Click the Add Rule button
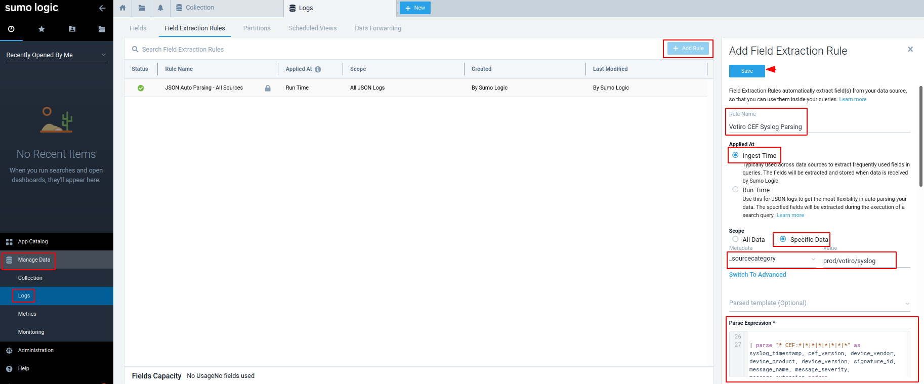Image resolution: width=924 pixels, height=384 pixels. tap(688, 49)
